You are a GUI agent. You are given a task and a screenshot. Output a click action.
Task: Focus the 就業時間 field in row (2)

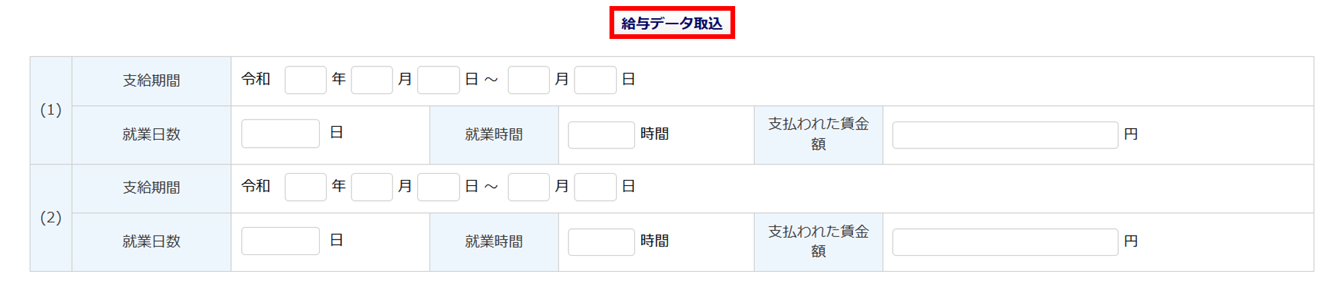click(x=601, y=242)
